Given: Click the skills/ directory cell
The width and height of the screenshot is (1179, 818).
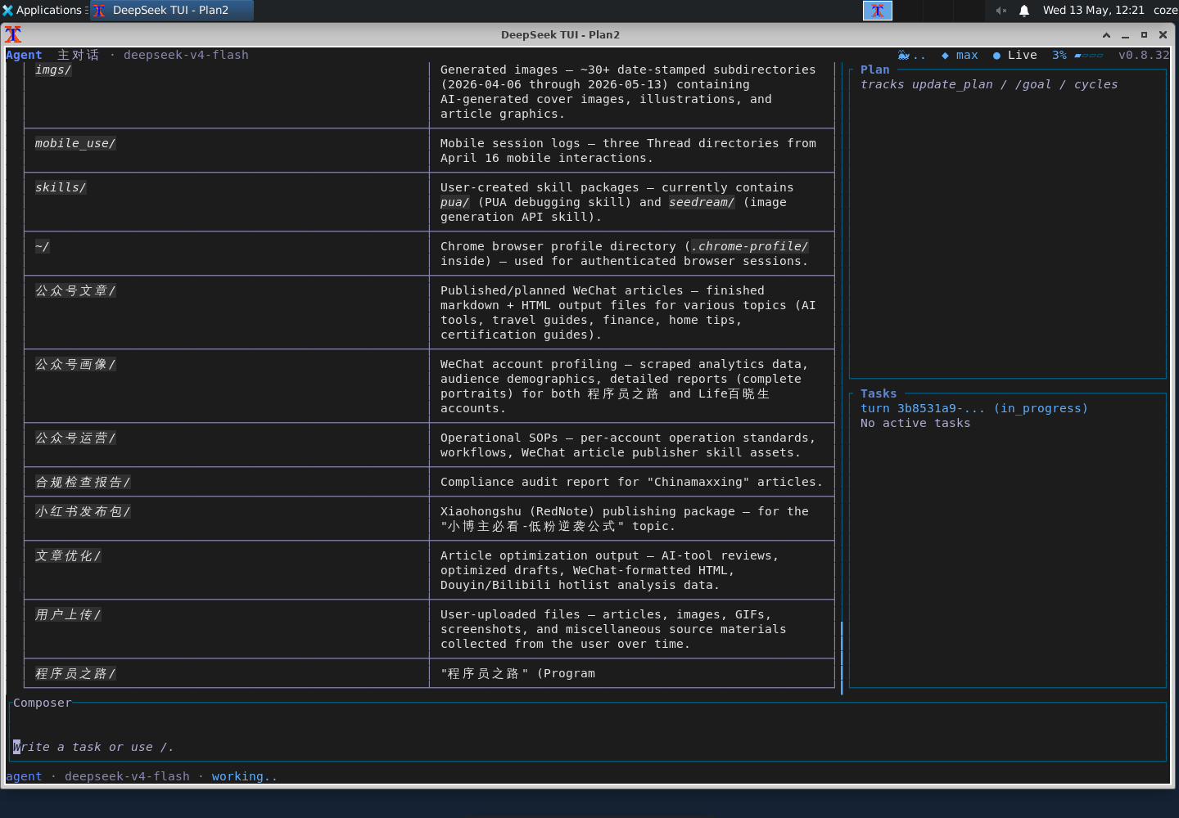Looking at the screenshot, I should coord(227,202).
